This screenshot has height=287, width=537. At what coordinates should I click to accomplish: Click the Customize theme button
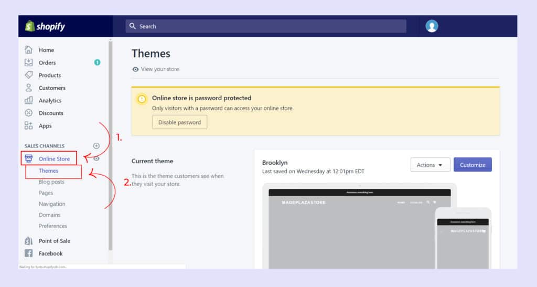[x=472, y=165]
